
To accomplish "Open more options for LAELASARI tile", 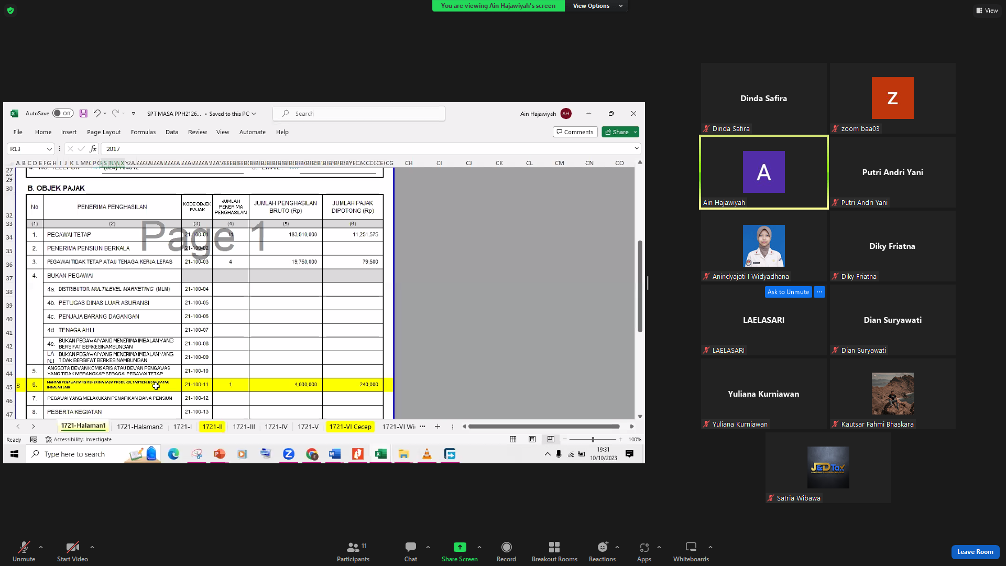I will pos(819,292).
